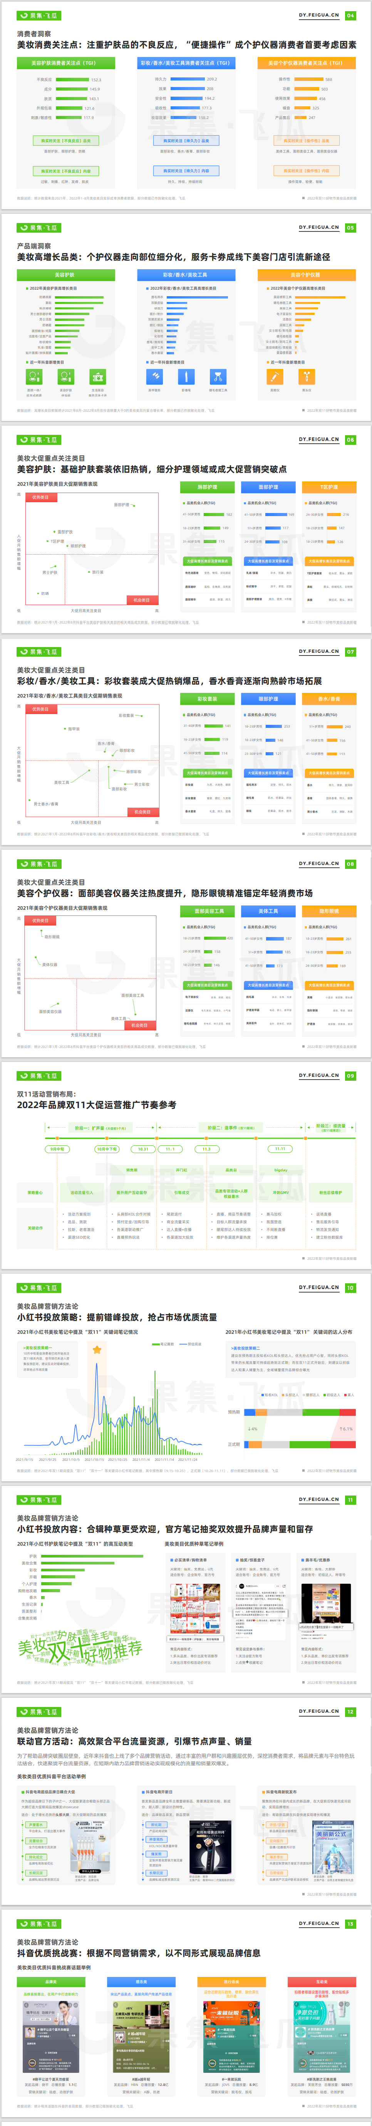This screenshot has height=2126, width=372.
Task: Click the orange 购买时关注【操作性】内容 box
Action: click(306, 171)
